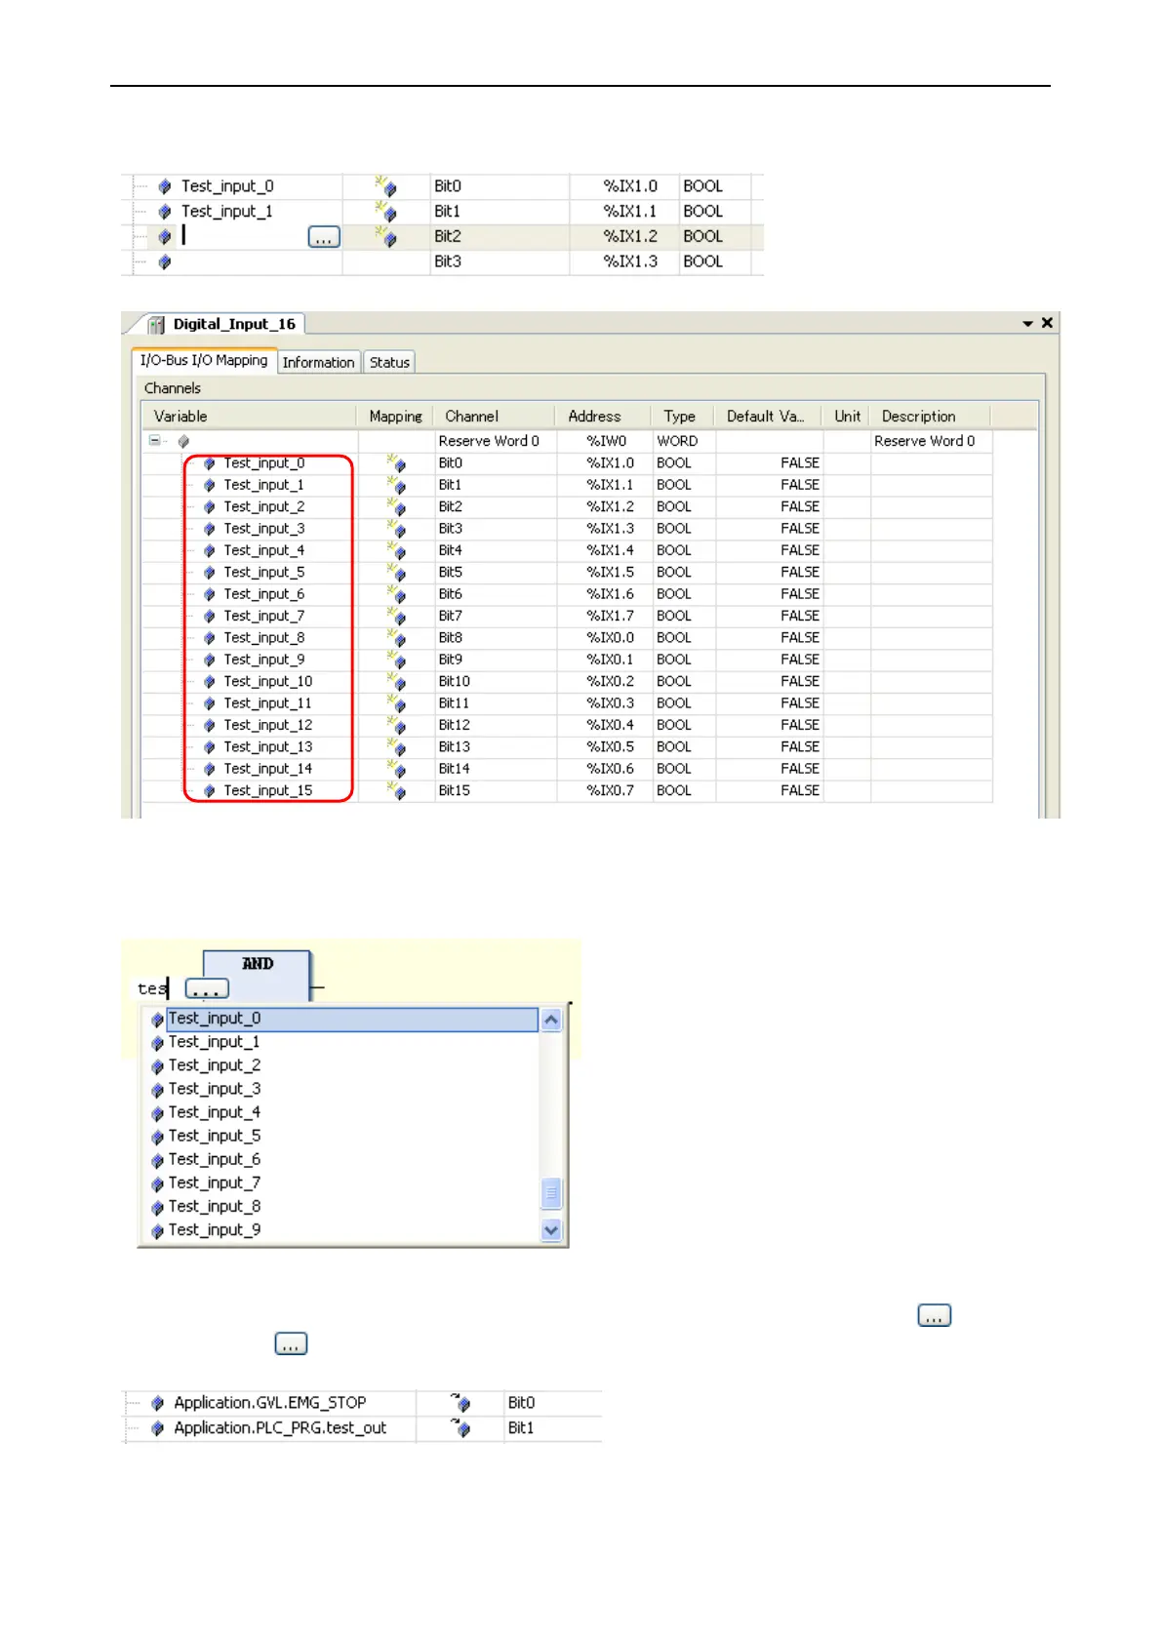Select the I/O-Bus I/O Mapping tab
This screenshot has width=1161, height=1643.
click(x=204, y=360)
